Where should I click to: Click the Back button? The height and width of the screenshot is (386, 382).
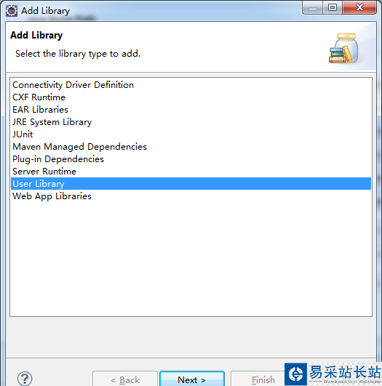click(x=125, y=379)
